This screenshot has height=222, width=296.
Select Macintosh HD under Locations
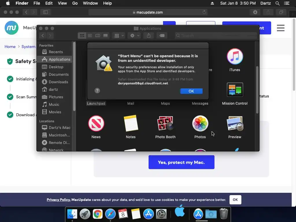tap(54, 135)
